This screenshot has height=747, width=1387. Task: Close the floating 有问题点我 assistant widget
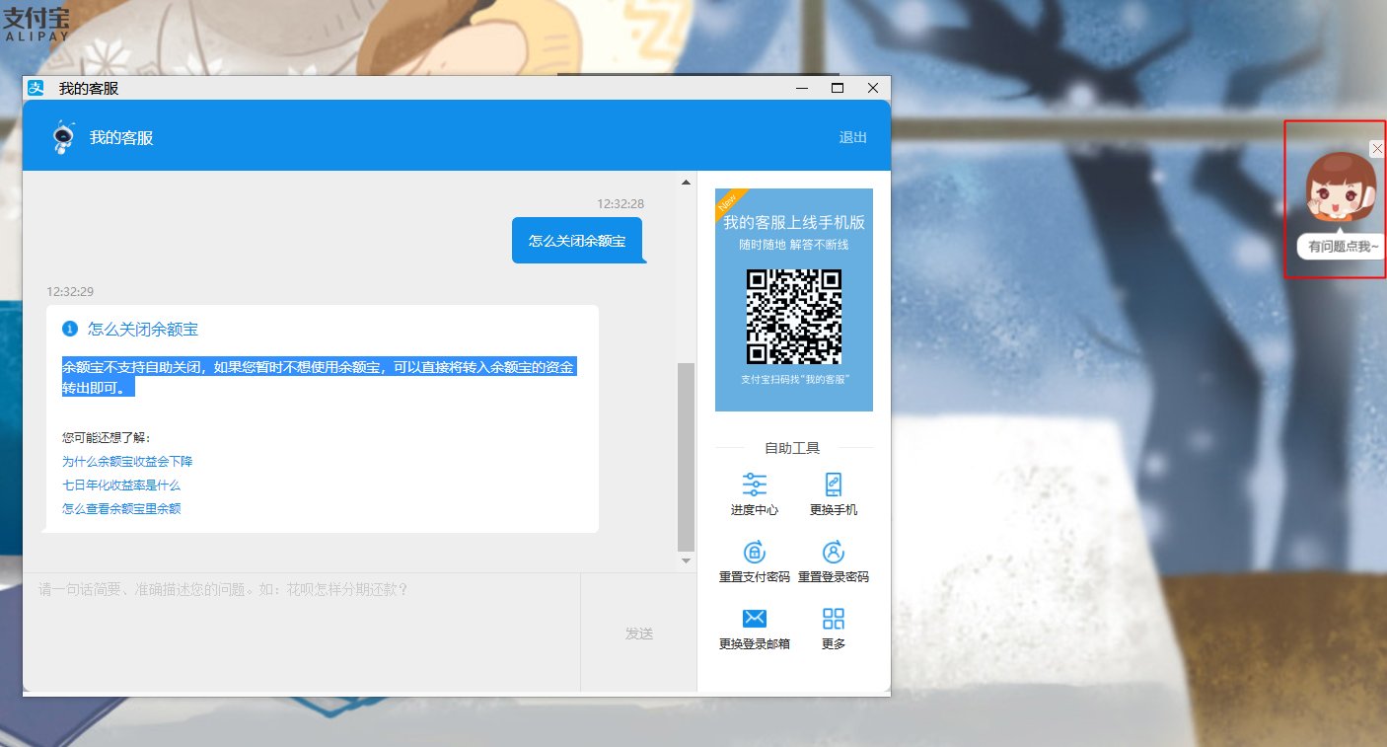(1377, 149)
